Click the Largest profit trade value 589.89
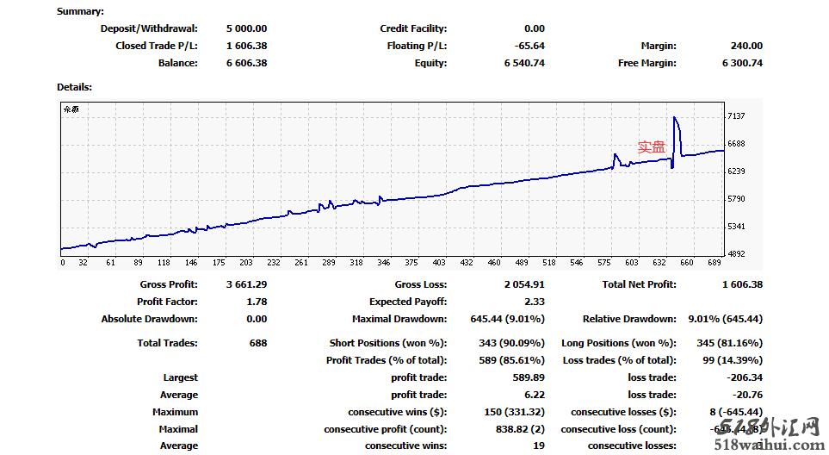The width and height of the screenshot is (829, 455). click(x=528, y=377)
